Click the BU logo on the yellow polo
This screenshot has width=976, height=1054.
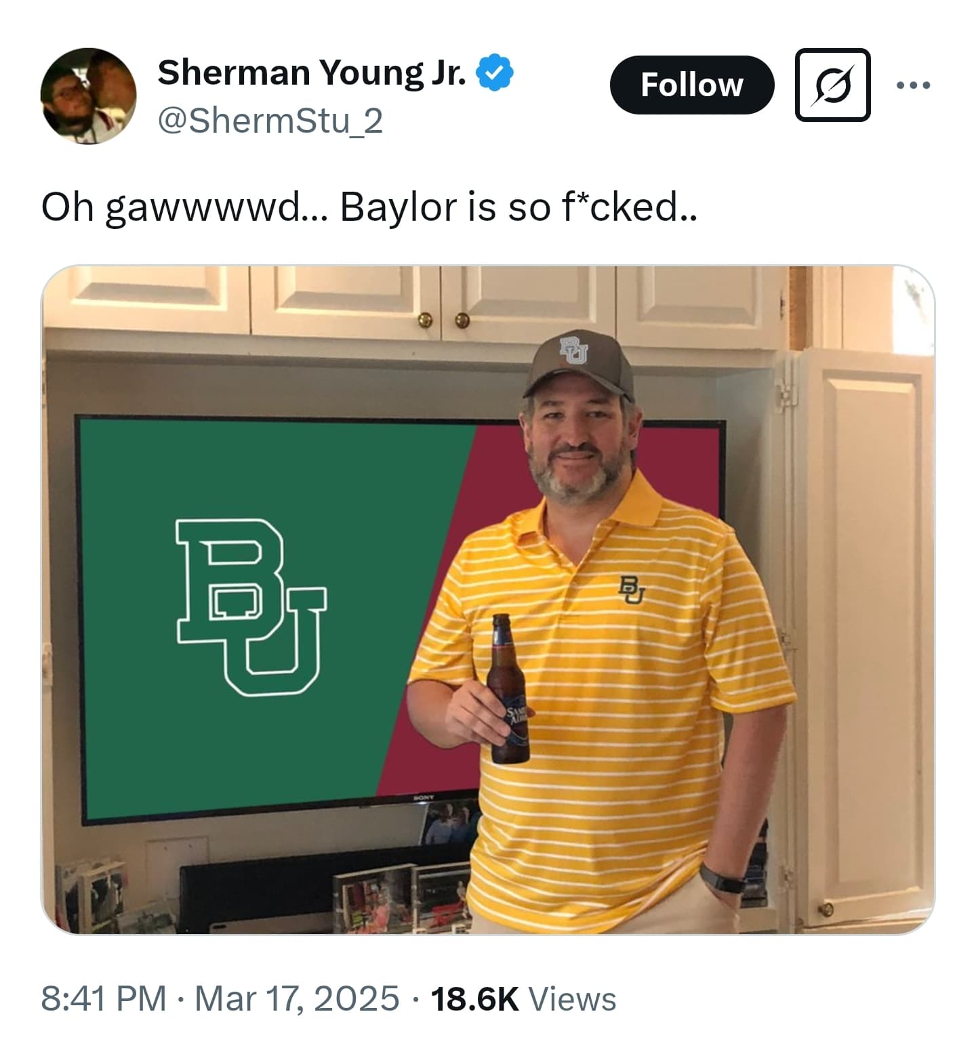632,588
